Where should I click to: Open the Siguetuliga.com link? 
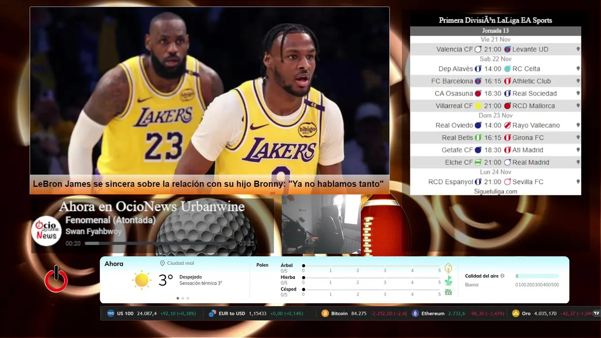click(x=495, y=192)
